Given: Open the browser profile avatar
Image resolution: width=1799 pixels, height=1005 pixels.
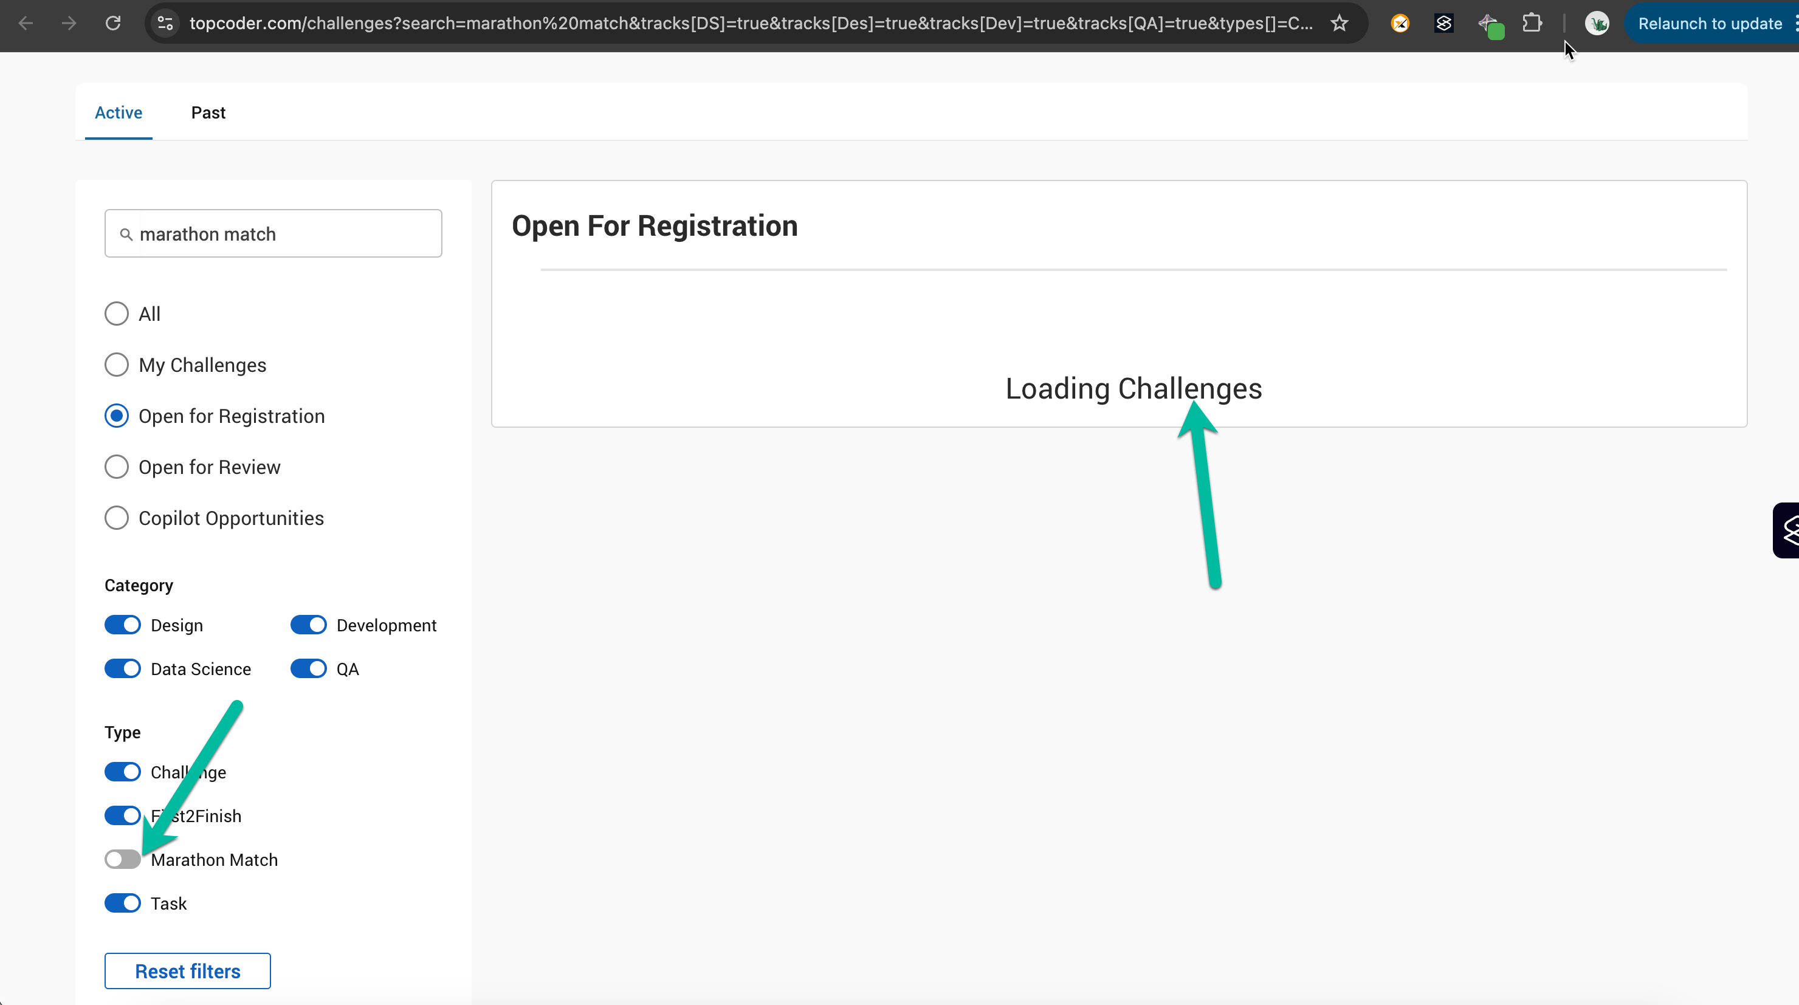Looking at the screenshot, I should coord(1597,24).
